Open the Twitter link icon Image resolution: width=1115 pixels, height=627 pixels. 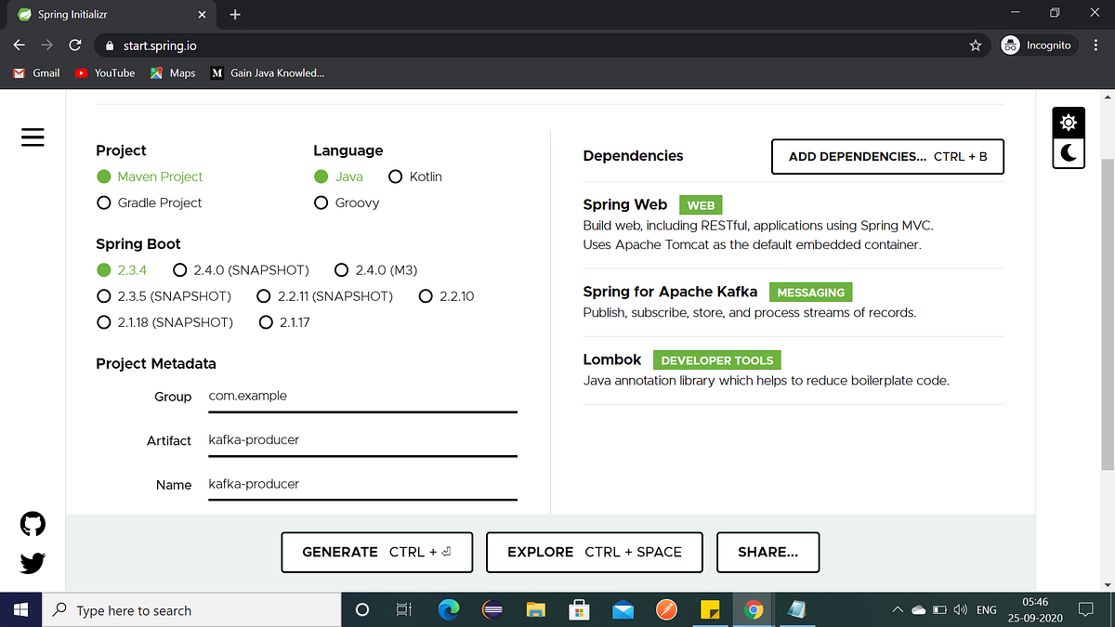tap(33, 563)
